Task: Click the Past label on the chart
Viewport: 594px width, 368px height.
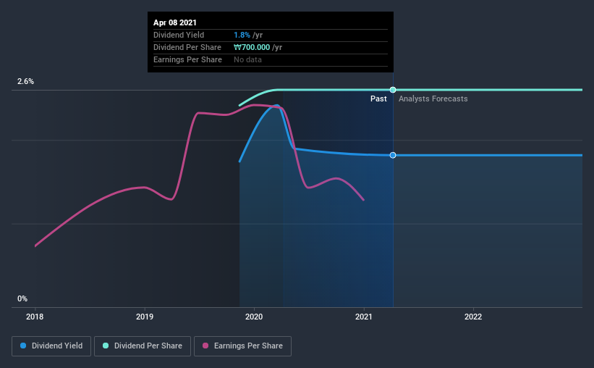Action: [x=378, y=99]
